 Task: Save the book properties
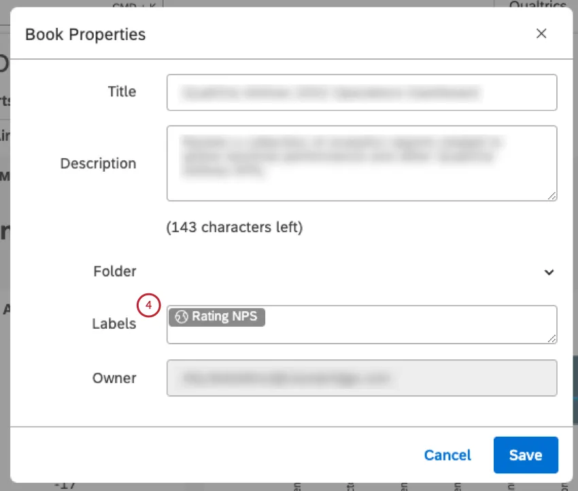pos(526,455)
